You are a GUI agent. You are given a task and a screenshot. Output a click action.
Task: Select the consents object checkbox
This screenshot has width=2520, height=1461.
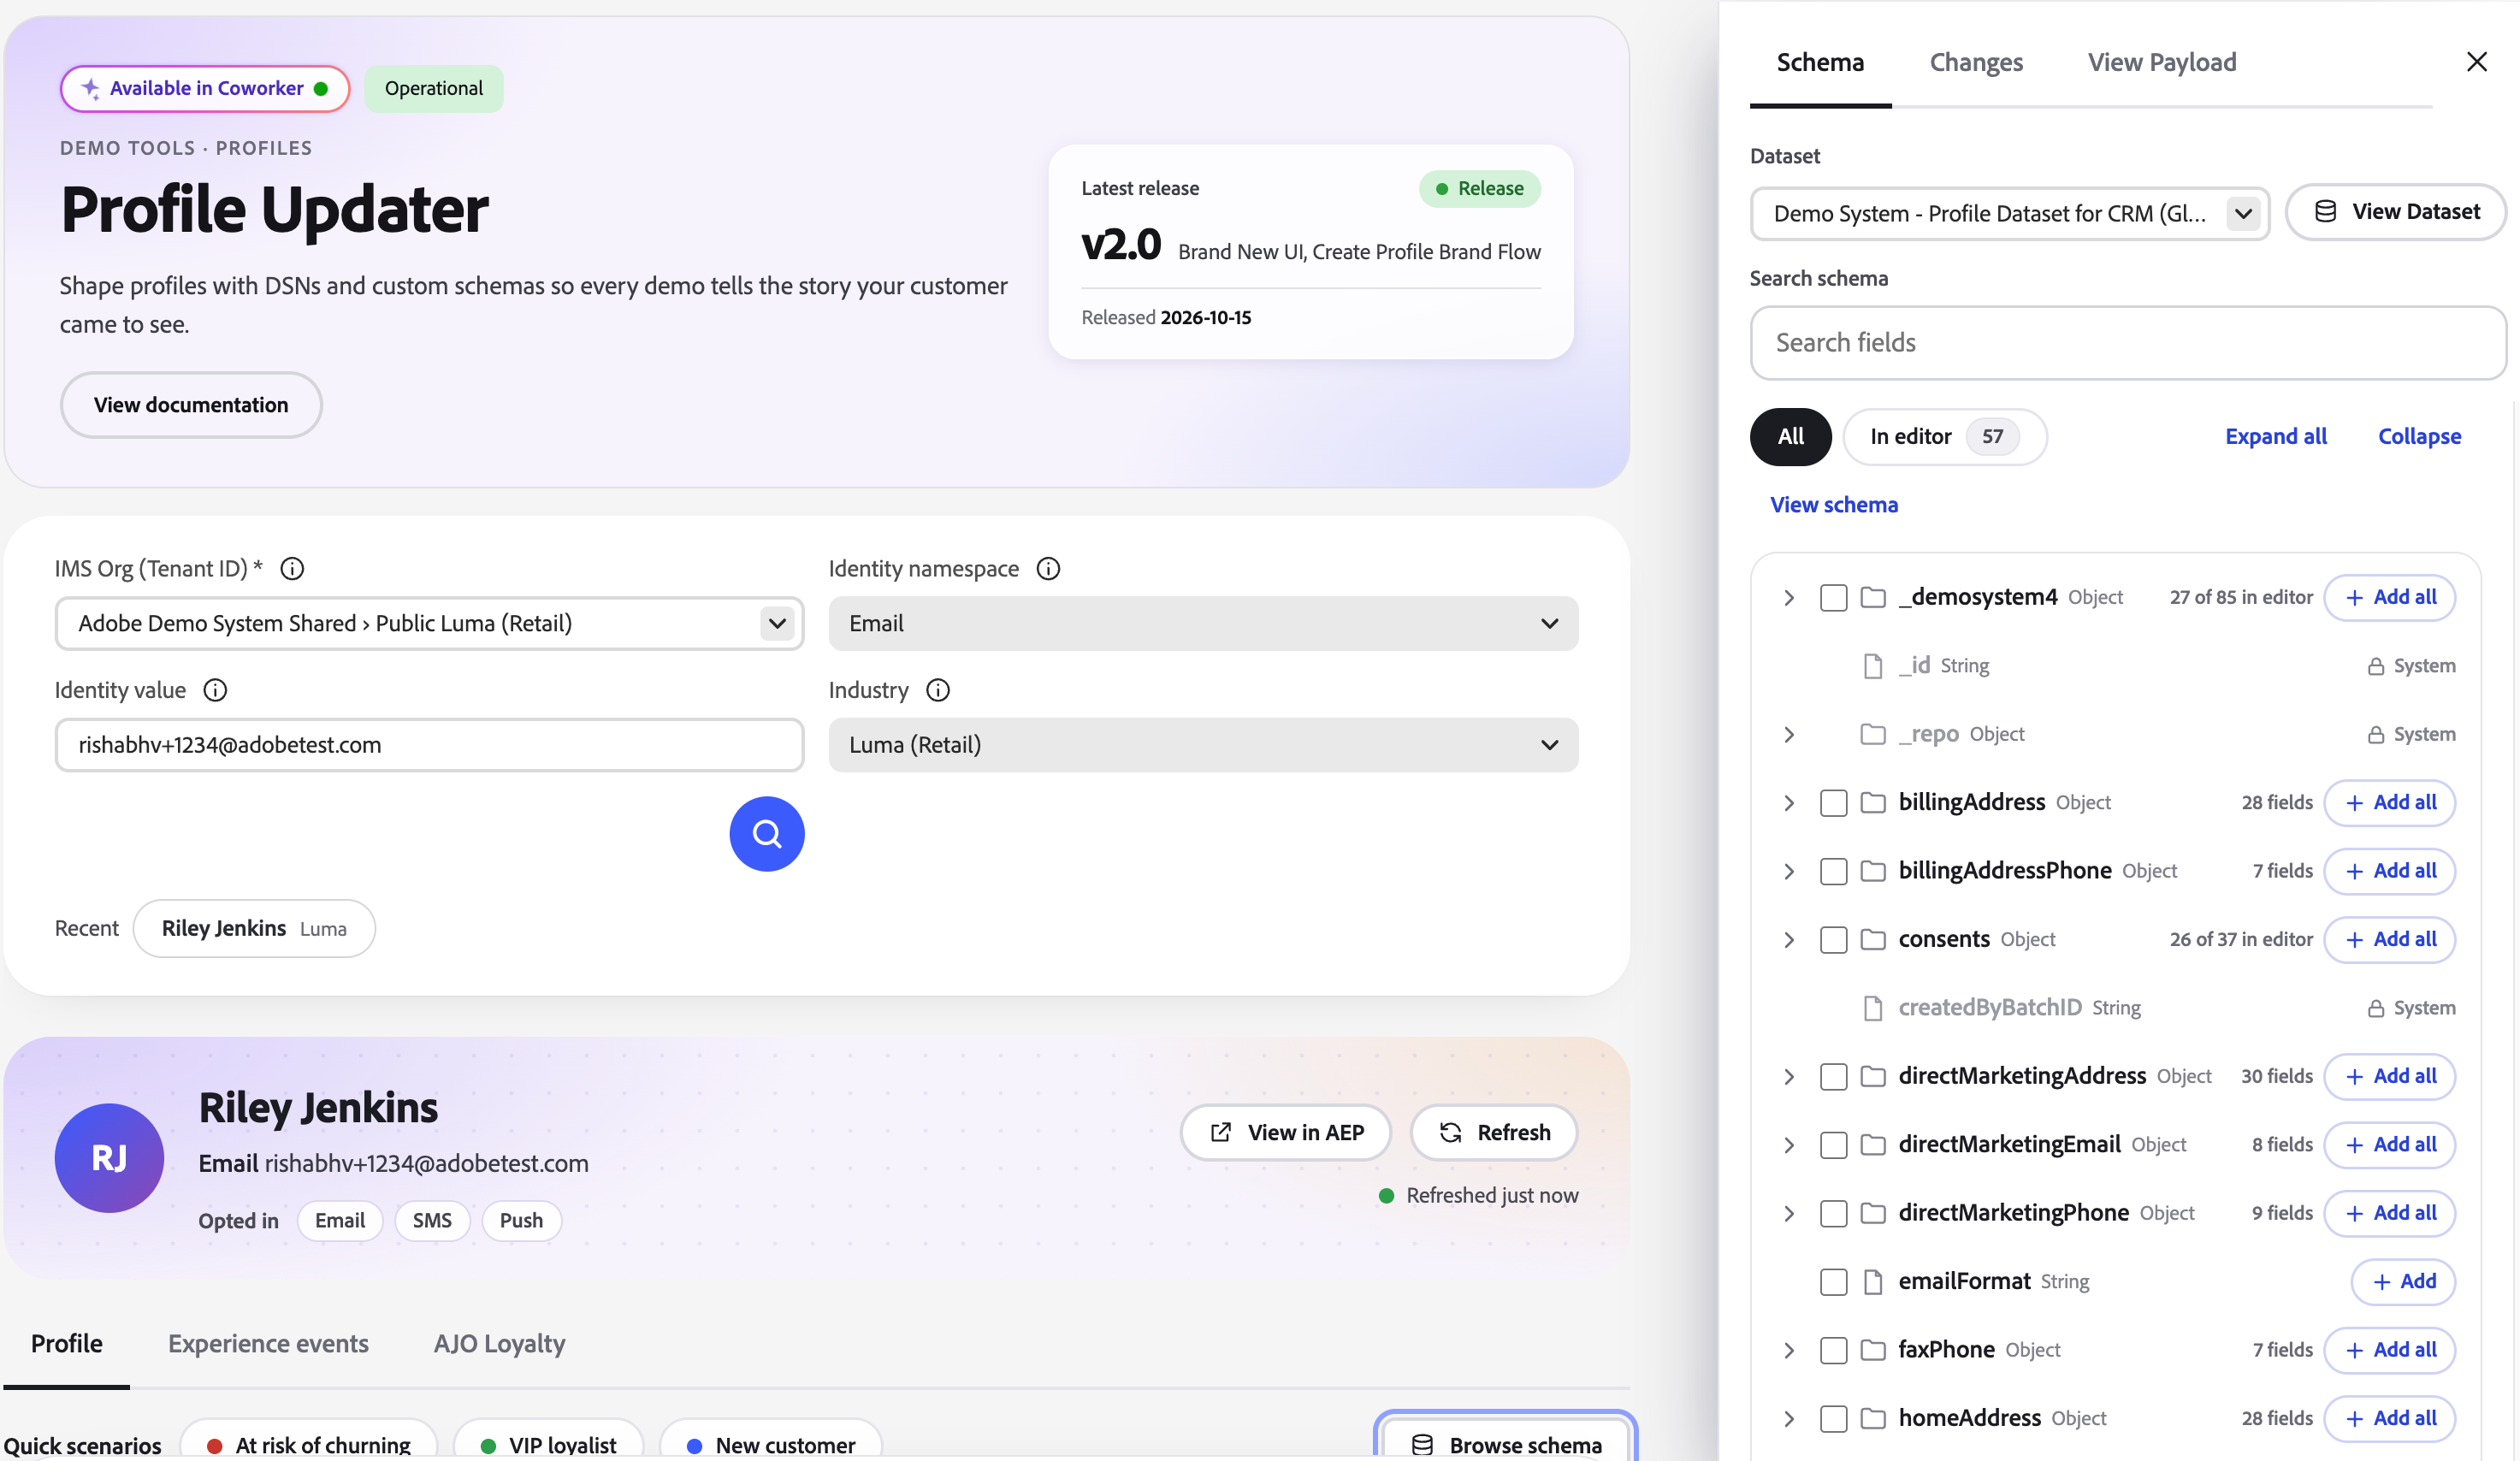[1833, 940]
